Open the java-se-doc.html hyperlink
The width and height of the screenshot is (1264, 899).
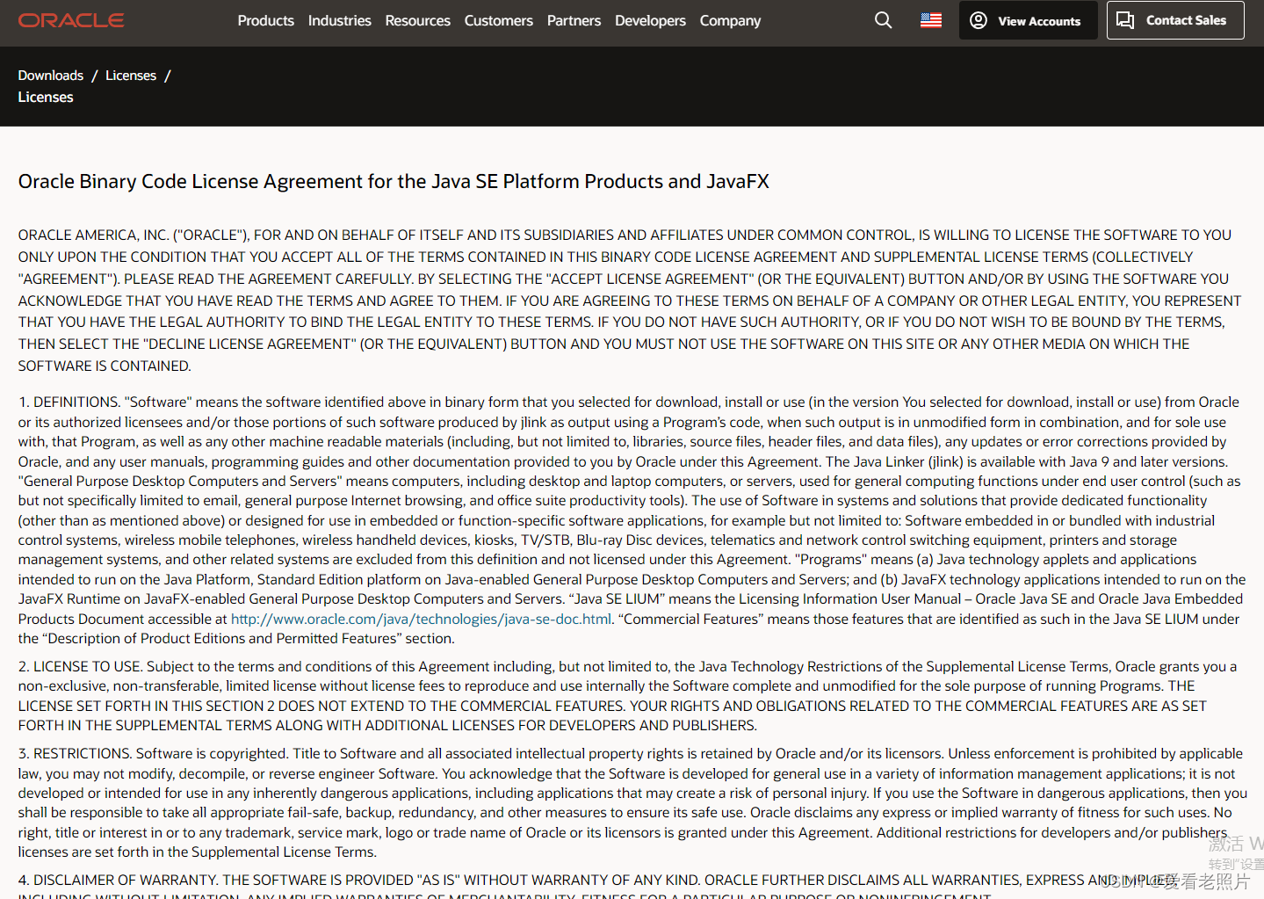421,619
